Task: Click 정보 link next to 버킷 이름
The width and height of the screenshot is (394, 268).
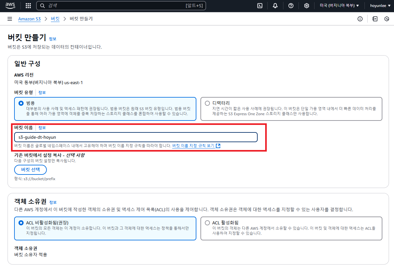Action: pos(42,128)
